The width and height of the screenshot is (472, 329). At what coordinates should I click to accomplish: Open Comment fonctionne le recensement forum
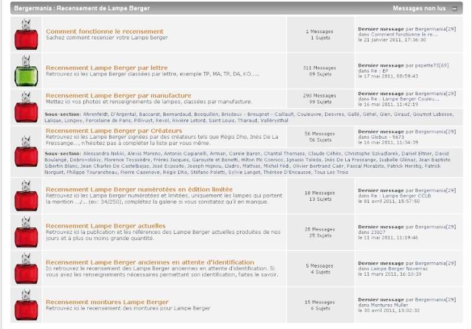tap(104, 31)
